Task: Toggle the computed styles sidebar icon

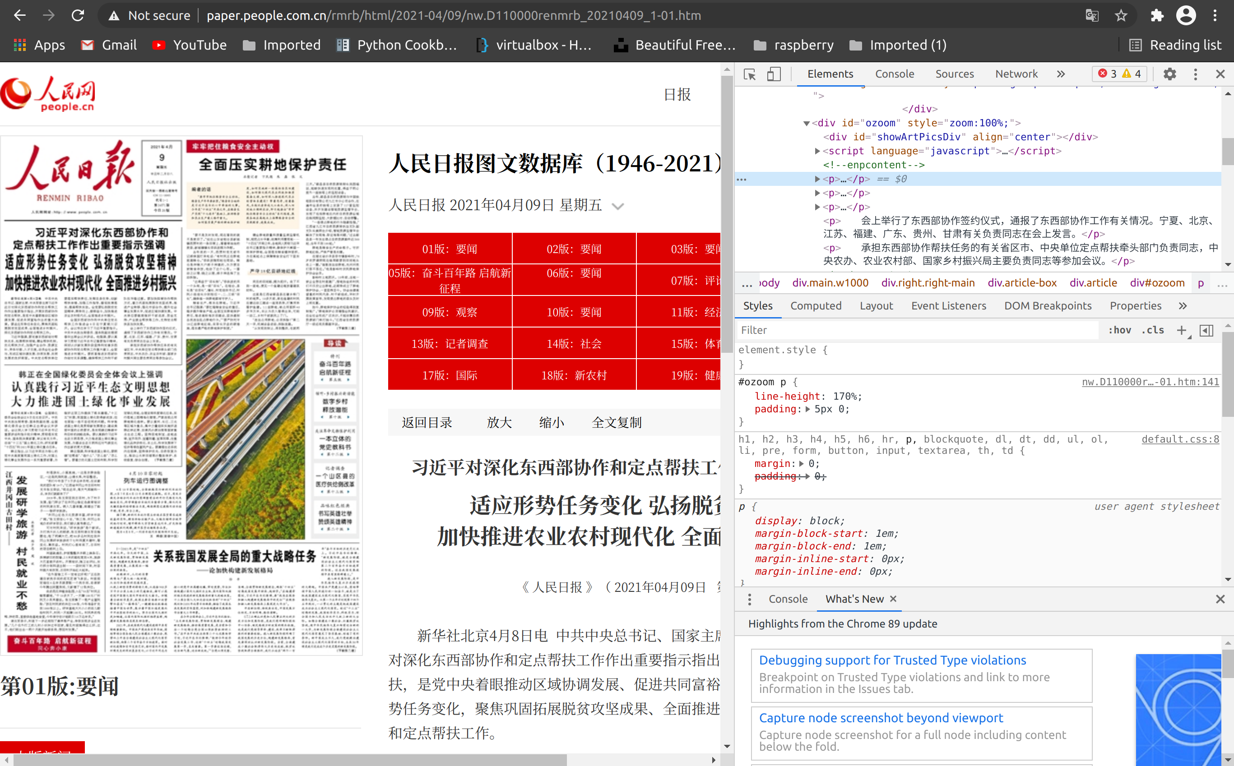Action: pyautogui.click(x=1206, y=330)
